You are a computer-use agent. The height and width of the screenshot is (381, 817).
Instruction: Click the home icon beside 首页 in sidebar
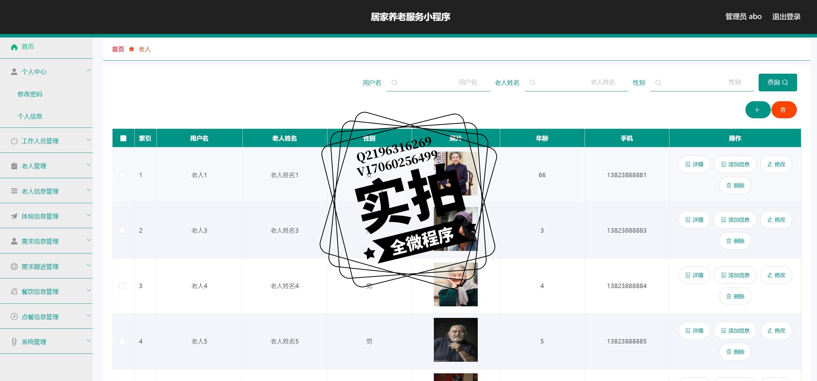coord(14,47)
